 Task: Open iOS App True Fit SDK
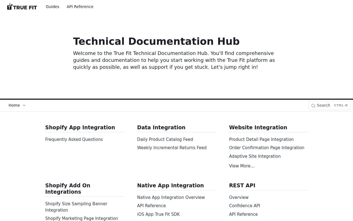pyautogui.click(x=158, y=214)
